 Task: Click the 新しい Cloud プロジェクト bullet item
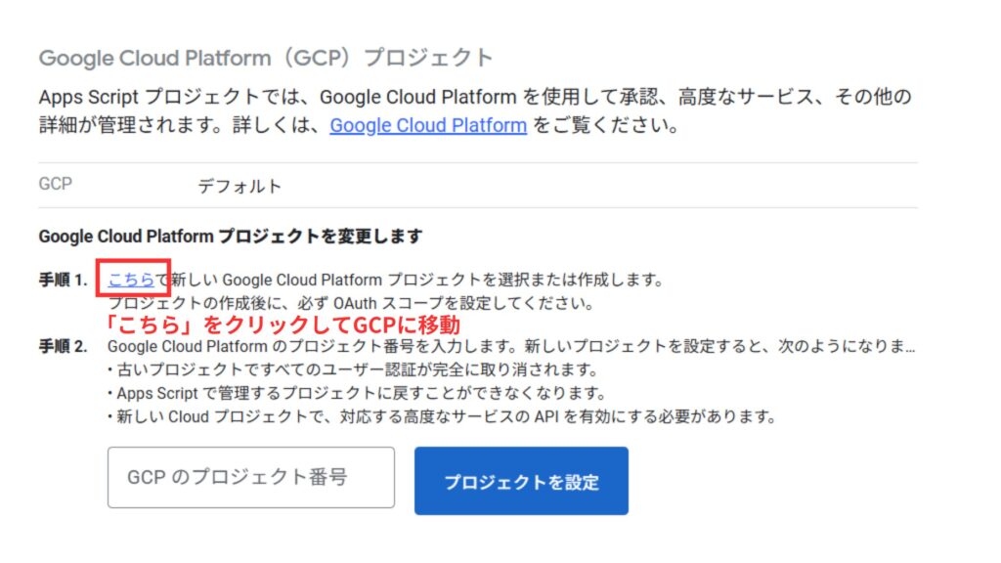tap(442, 416)
